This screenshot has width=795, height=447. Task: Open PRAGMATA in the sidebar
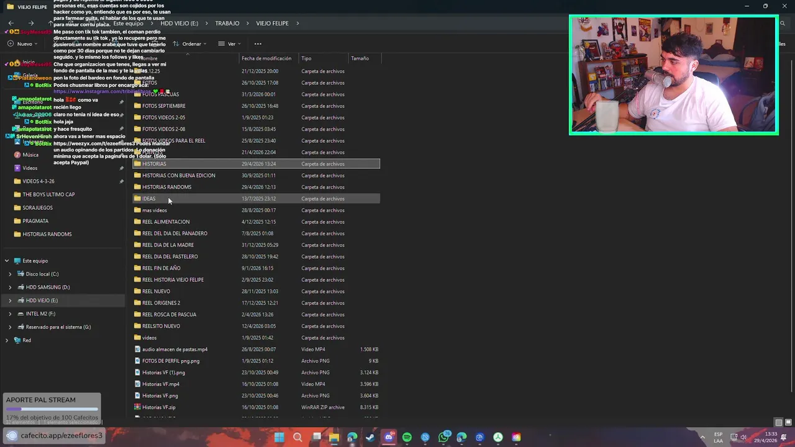35,220
